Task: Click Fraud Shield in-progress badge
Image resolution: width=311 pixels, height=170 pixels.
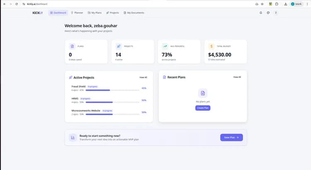Action: coord(92,87)
